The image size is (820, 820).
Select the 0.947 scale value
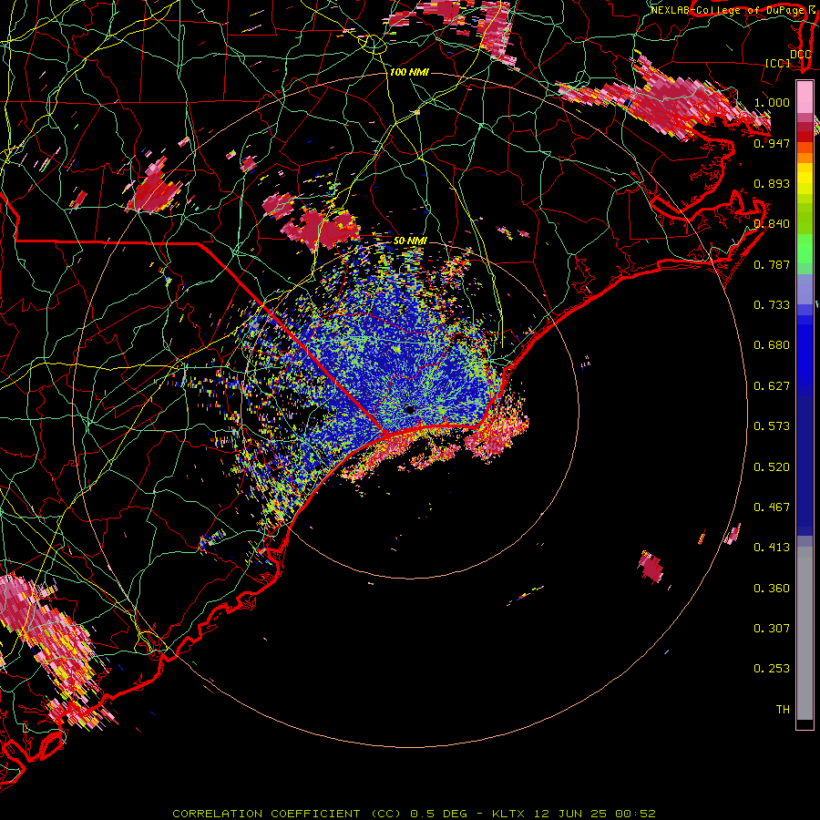click(x=772, y=143)
